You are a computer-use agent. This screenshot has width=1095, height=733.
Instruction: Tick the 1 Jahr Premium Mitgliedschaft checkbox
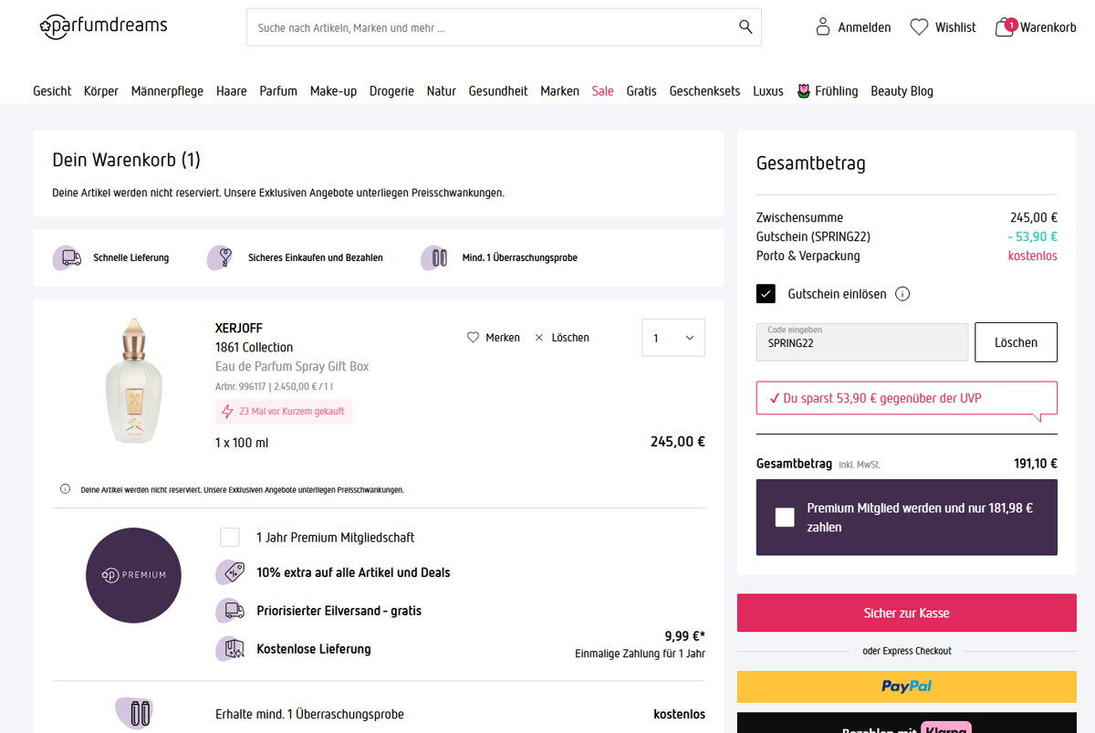(230, 537)
